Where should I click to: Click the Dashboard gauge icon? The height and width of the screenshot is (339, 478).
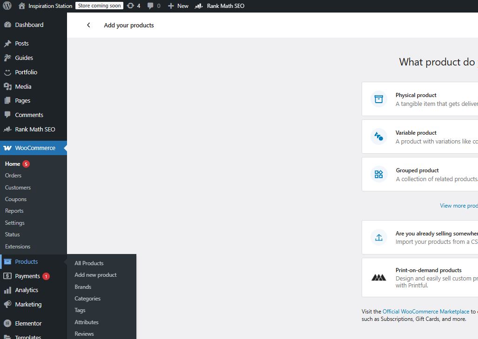click(7, 25)
